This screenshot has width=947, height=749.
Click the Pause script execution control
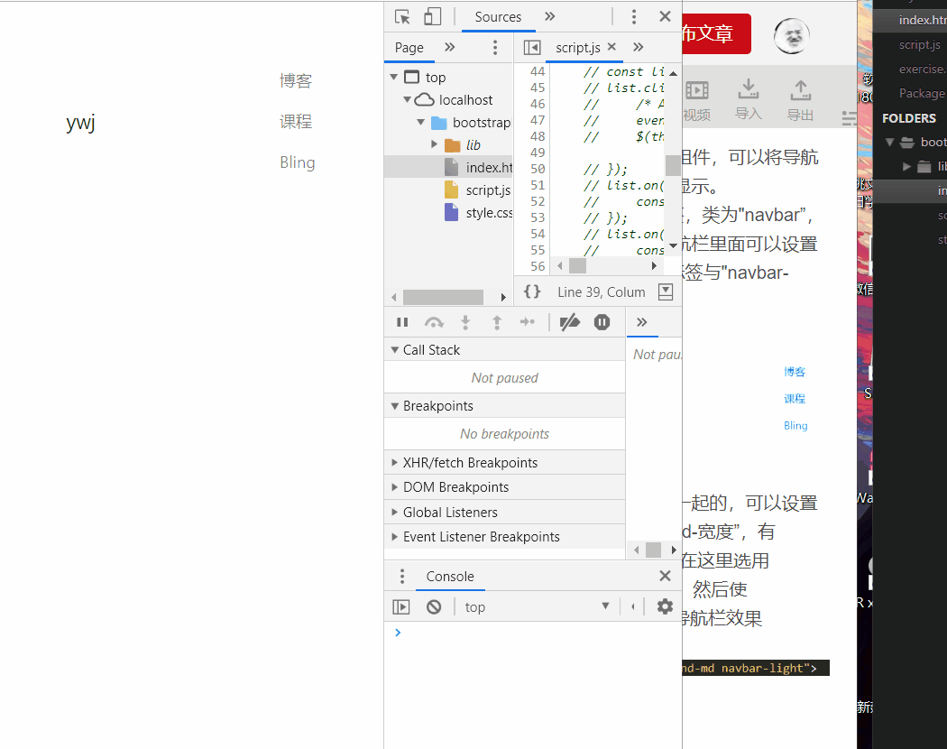[402, 322]
